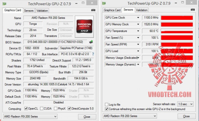Toggle the DirectCompute 5.0 checkbox
This screenshot has width=199, height=121.
pos(69,109)
